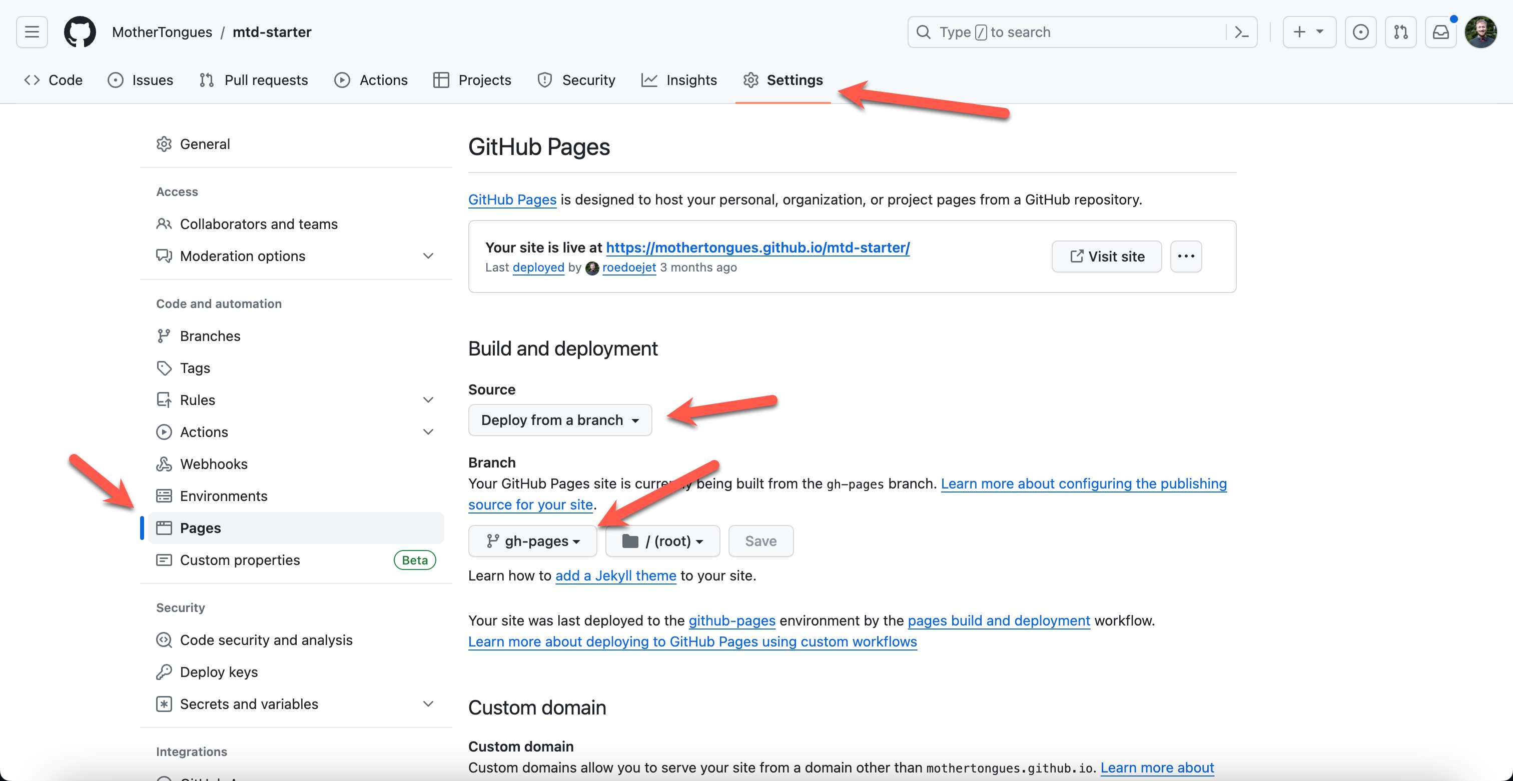1513x781 pixels.
Task: Click Learn more about custom workflows link
Action: tap(692, 642)
